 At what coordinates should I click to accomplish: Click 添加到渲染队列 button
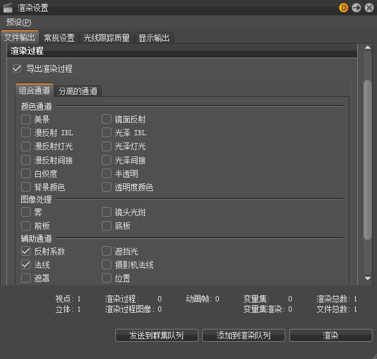(x=244, y=335)
